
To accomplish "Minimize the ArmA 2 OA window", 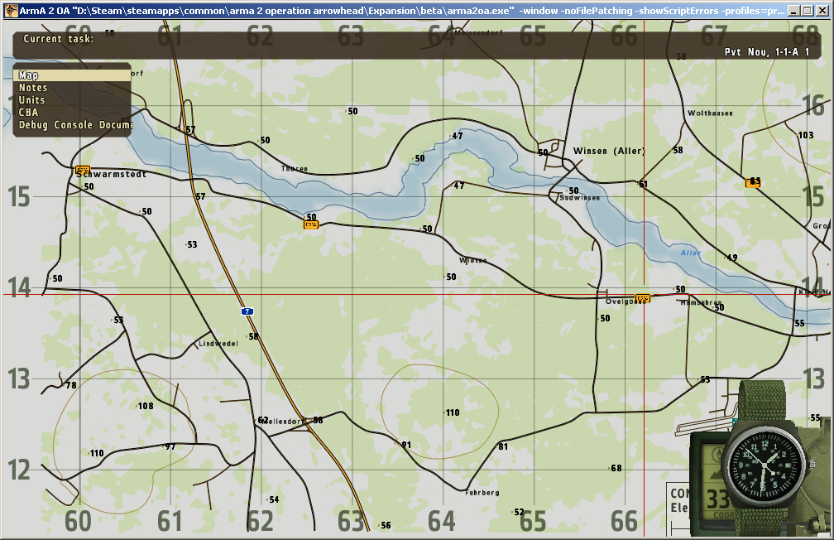I will pos(793,11).
